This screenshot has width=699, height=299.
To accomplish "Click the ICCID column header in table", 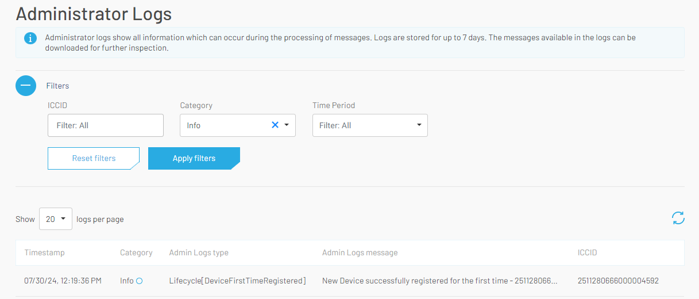I will 587,252.
